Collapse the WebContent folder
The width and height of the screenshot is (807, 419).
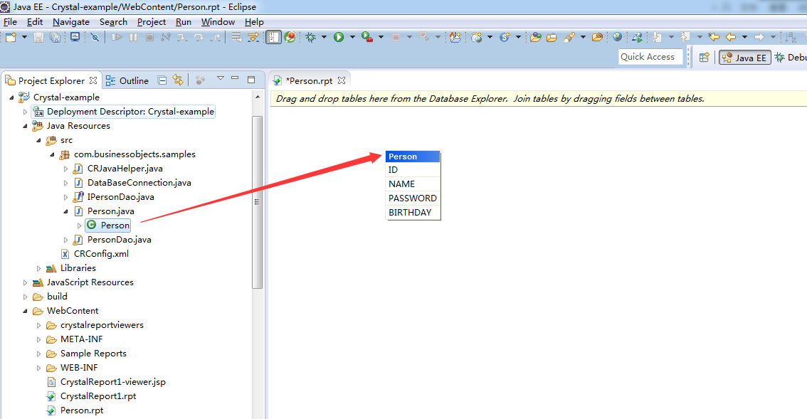25,311
